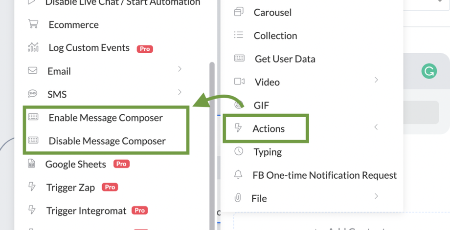Expand the Video submenu chevron

click(376, 80)
